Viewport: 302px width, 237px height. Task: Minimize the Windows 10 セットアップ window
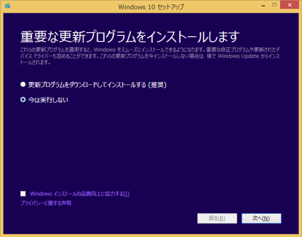[264, 6]
